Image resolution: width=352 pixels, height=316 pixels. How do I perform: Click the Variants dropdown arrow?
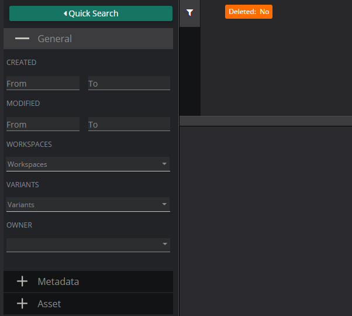coord(164,205)
